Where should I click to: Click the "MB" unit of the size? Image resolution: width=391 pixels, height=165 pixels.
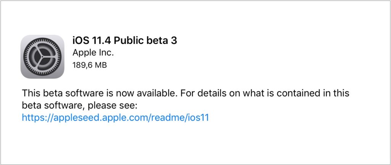click(100, 65)
